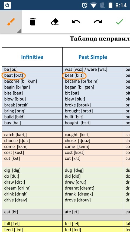Tap the battery status icon

point(110,5)
